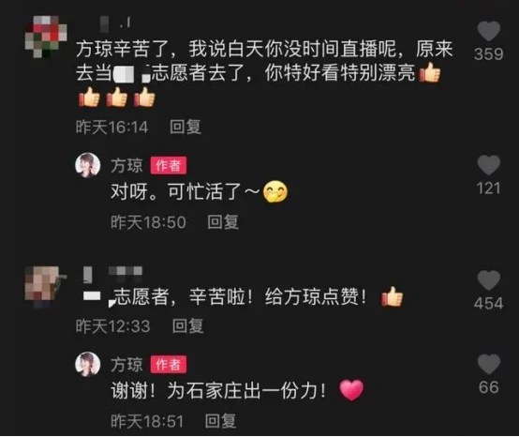
Task: Reply to the comment posted 昨天12:33
Action: tap(187, 326)
